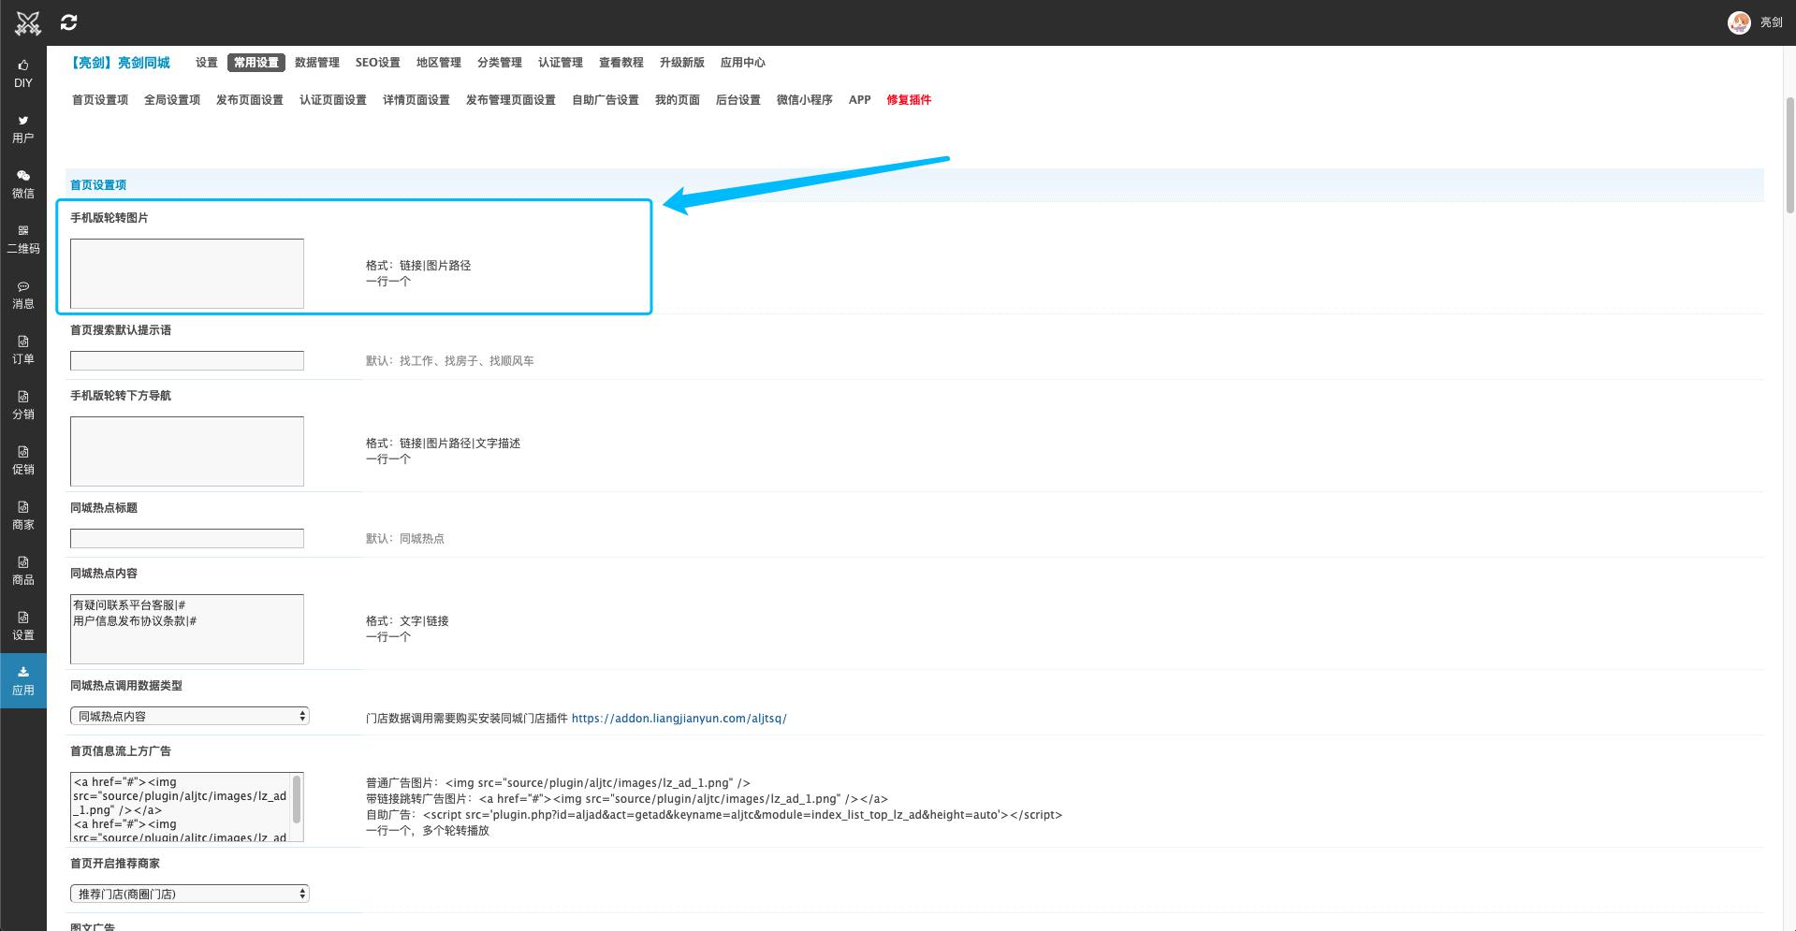Expand the 首页开启推荐商家 dropdown
The width and height of the screenshot is (1796, 931).
[189, 894]
